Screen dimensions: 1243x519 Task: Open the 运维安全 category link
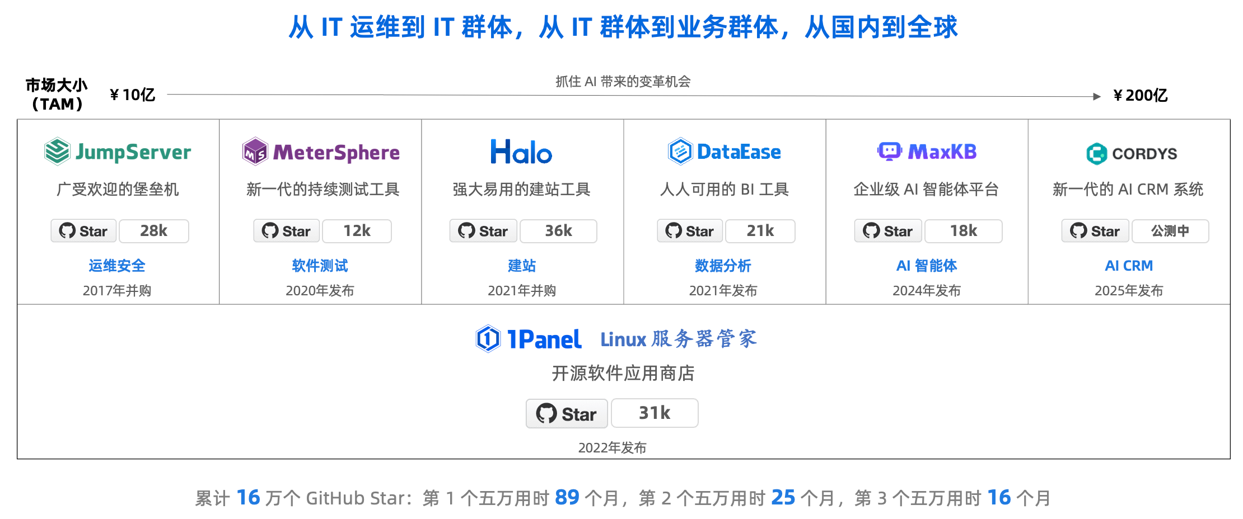[x=117, y=266]
